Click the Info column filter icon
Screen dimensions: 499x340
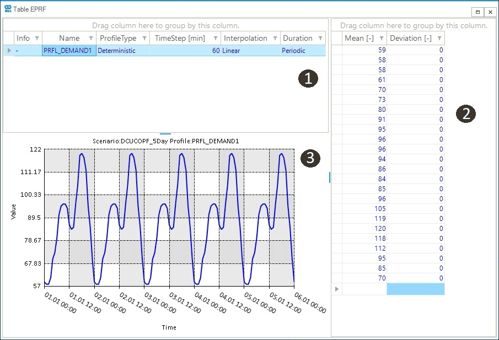[x=37, y=38]
